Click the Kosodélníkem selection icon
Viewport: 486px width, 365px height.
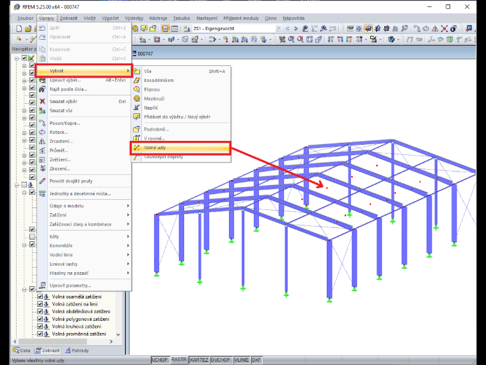click(x=137, y=81)
